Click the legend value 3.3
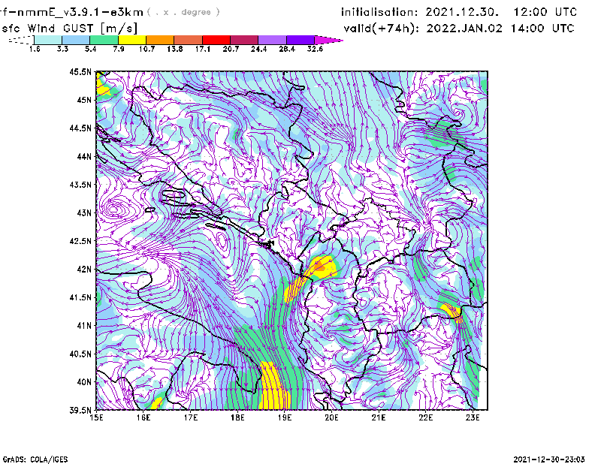The height and width of the screenshot is (464, 601). [62, 49]
